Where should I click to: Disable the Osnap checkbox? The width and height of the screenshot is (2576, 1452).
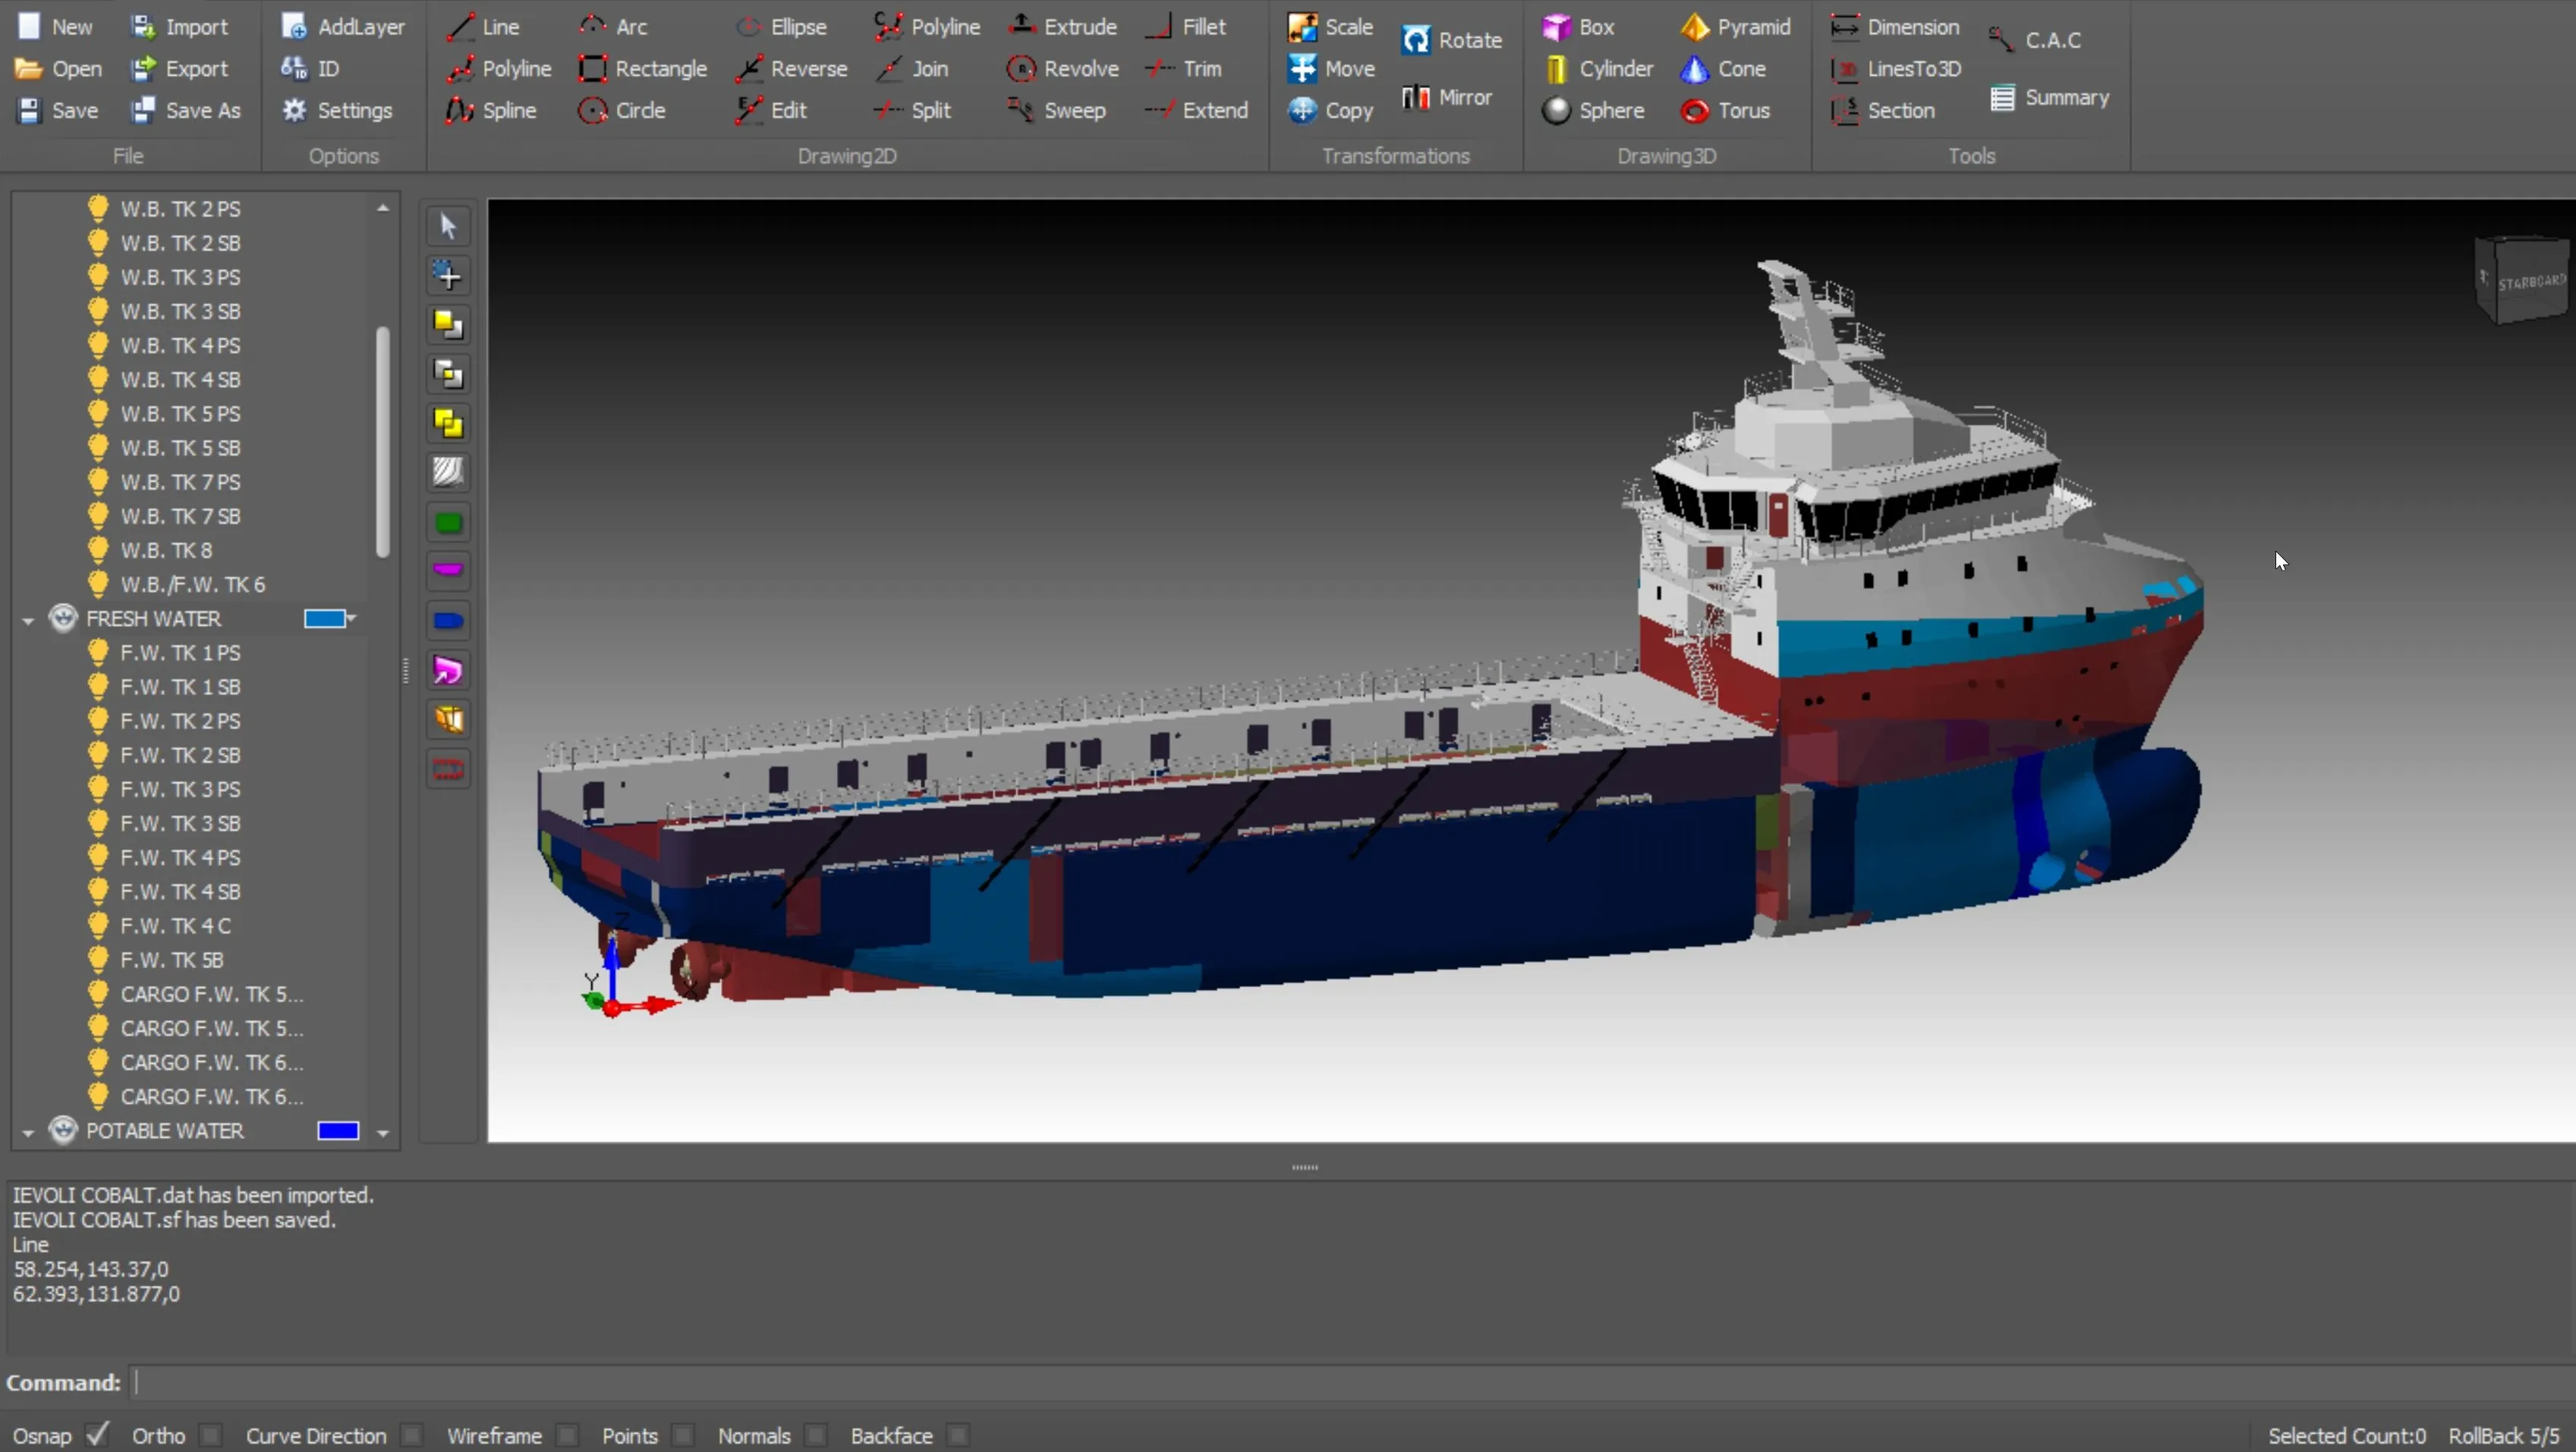(x=96, y=1436)
